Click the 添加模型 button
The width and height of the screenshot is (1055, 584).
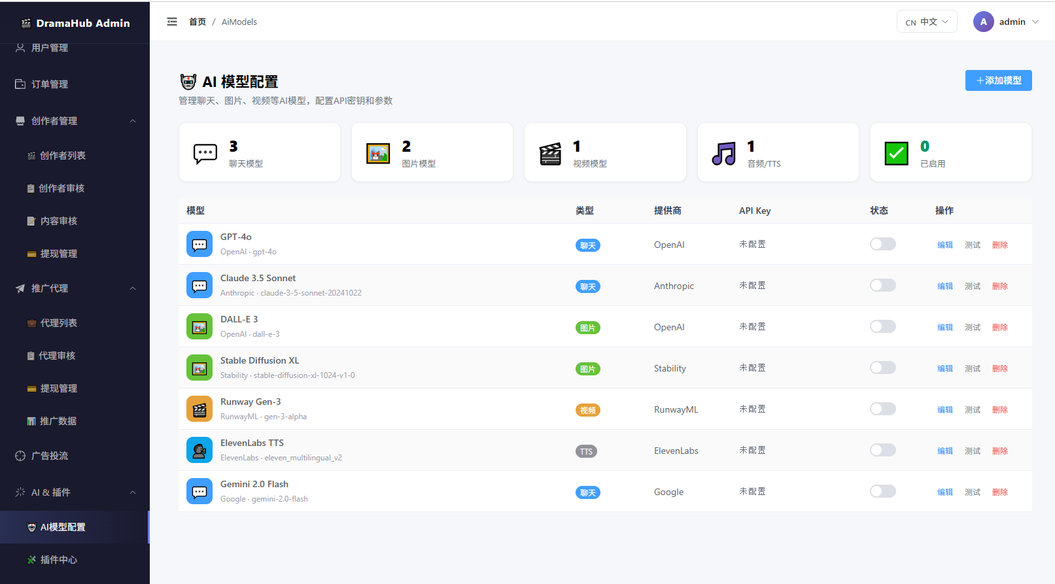pos(998,80)
